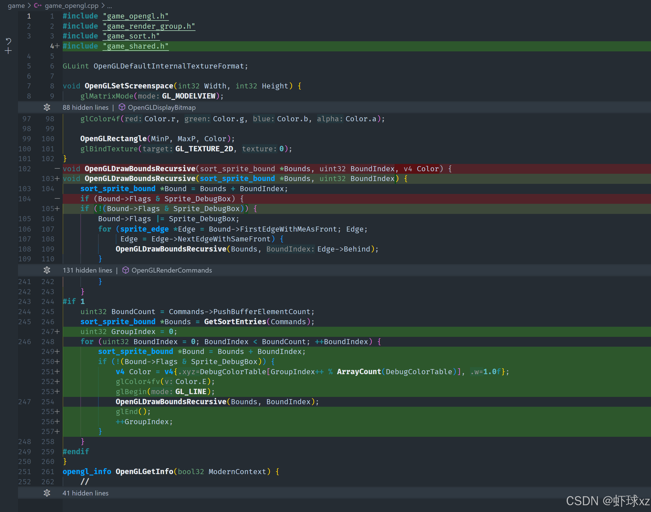Jump to OpenGLDisplayBitmap symbol label
Screen dimensions: 651x512
coord(162,107)
